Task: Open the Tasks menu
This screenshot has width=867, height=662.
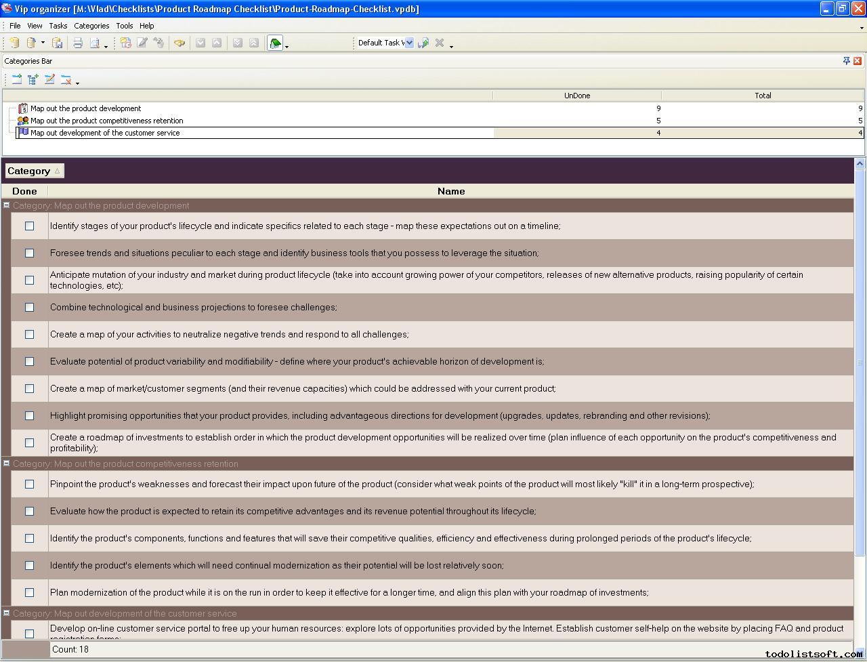Action: (x=58, y=26)
